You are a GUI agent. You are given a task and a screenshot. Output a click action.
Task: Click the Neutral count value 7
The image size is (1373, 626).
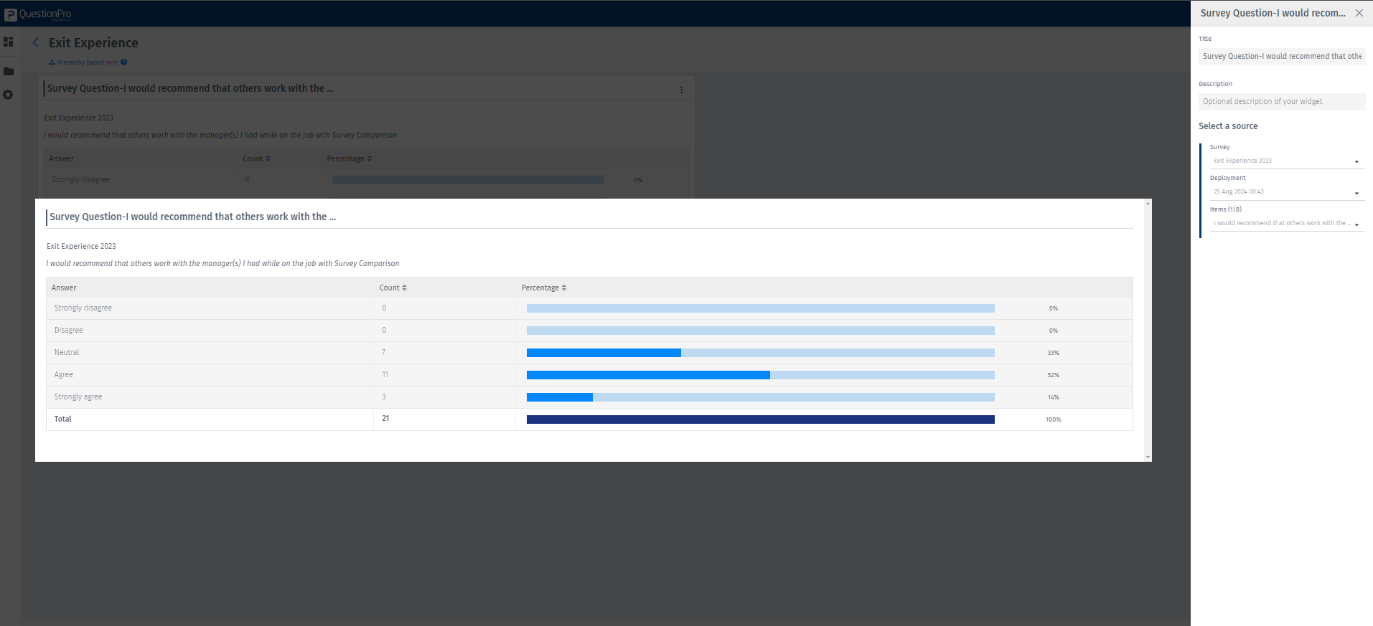click(x=384, y=352)
